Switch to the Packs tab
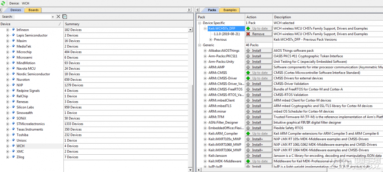The width and height of the screenshot is (383, 172). tap(212, 10)
